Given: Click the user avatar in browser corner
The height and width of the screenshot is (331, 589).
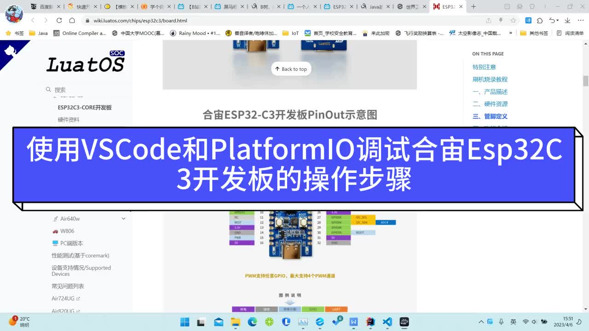Looking at the screenshot, I should (14, 14).
